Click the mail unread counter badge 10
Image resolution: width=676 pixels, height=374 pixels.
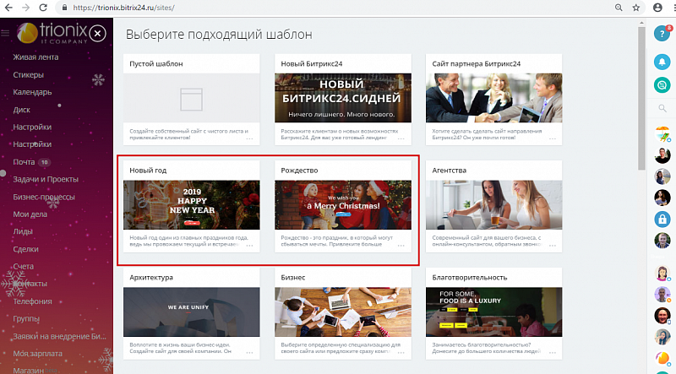click(x=45, y=162)
